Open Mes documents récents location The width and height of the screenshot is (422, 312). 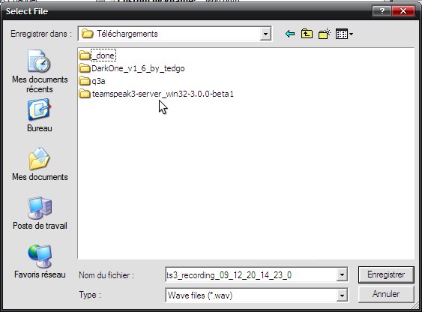click(x=40, y=71)
